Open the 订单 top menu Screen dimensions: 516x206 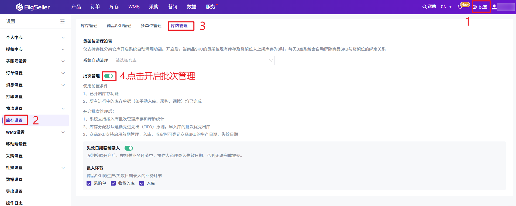(95, 7)
